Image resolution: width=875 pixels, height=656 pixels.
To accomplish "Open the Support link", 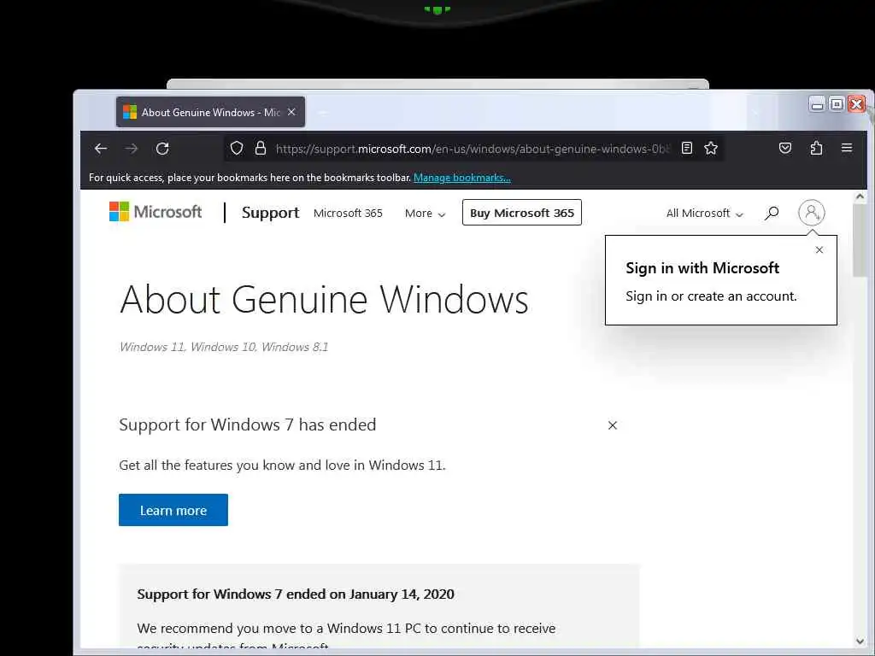I will (x=270, y=213).
